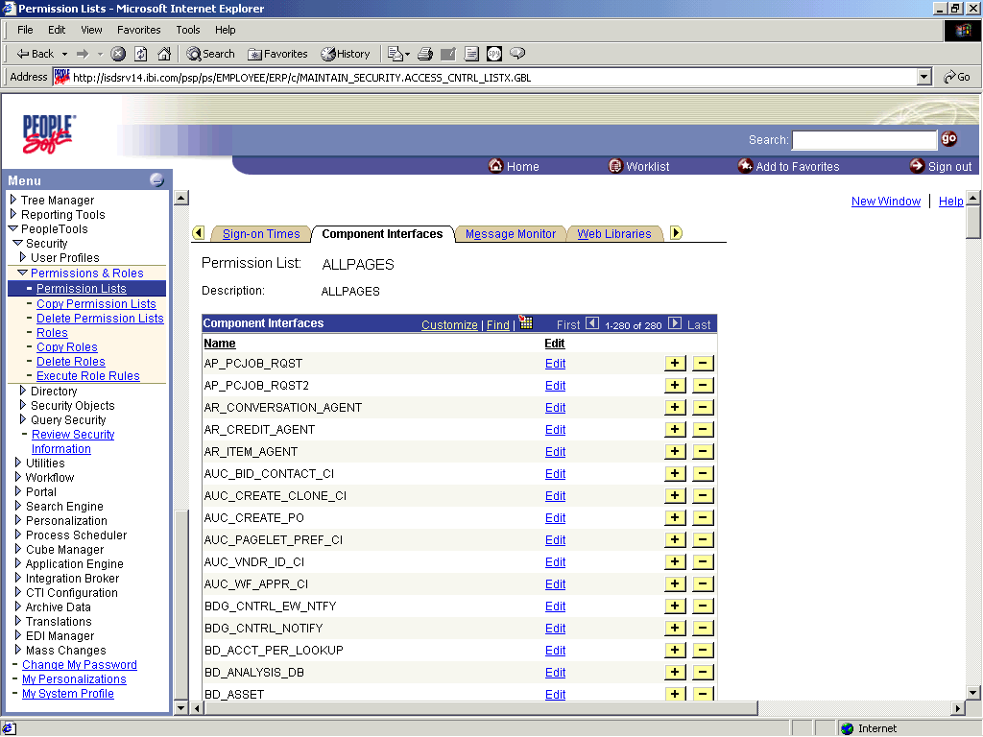Screen dimensions: 983x737
Task: Collapse the Permissions & Roles section
Action: [x=21, y=273]
